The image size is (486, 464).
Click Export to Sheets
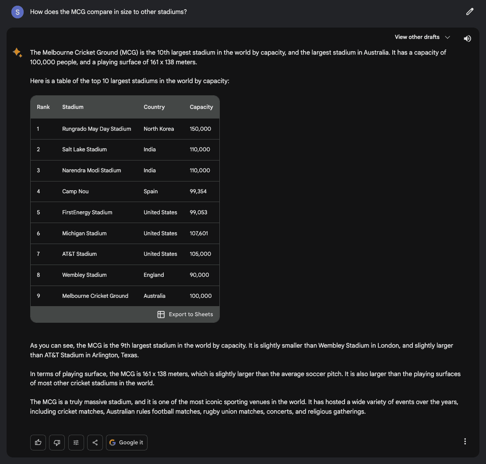tap(185, 314)
